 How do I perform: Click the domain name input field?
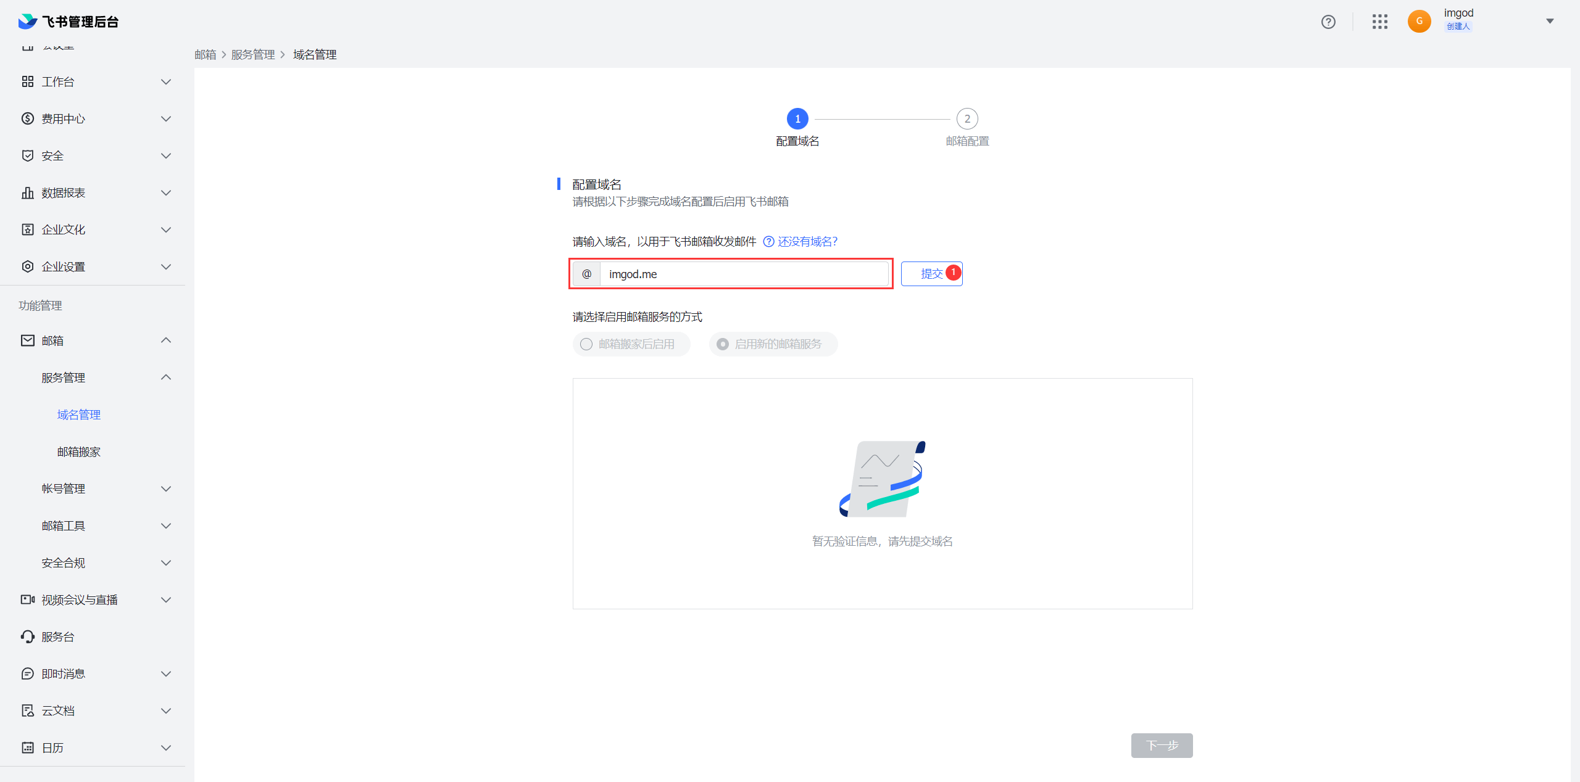(744, 274)
